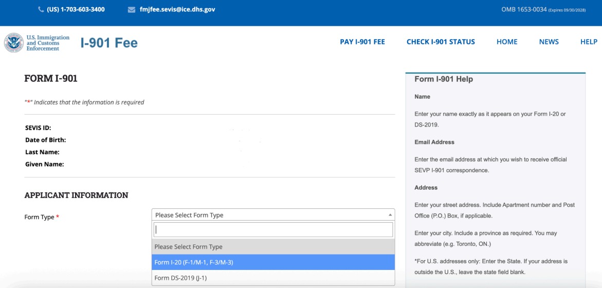The width and height of the screenshot is (602, 288).
Task: Click the I-901 Fee site title
Action: point(109,43)
